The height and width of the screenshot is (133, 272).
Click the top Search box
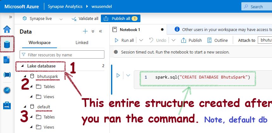(257, 7)
